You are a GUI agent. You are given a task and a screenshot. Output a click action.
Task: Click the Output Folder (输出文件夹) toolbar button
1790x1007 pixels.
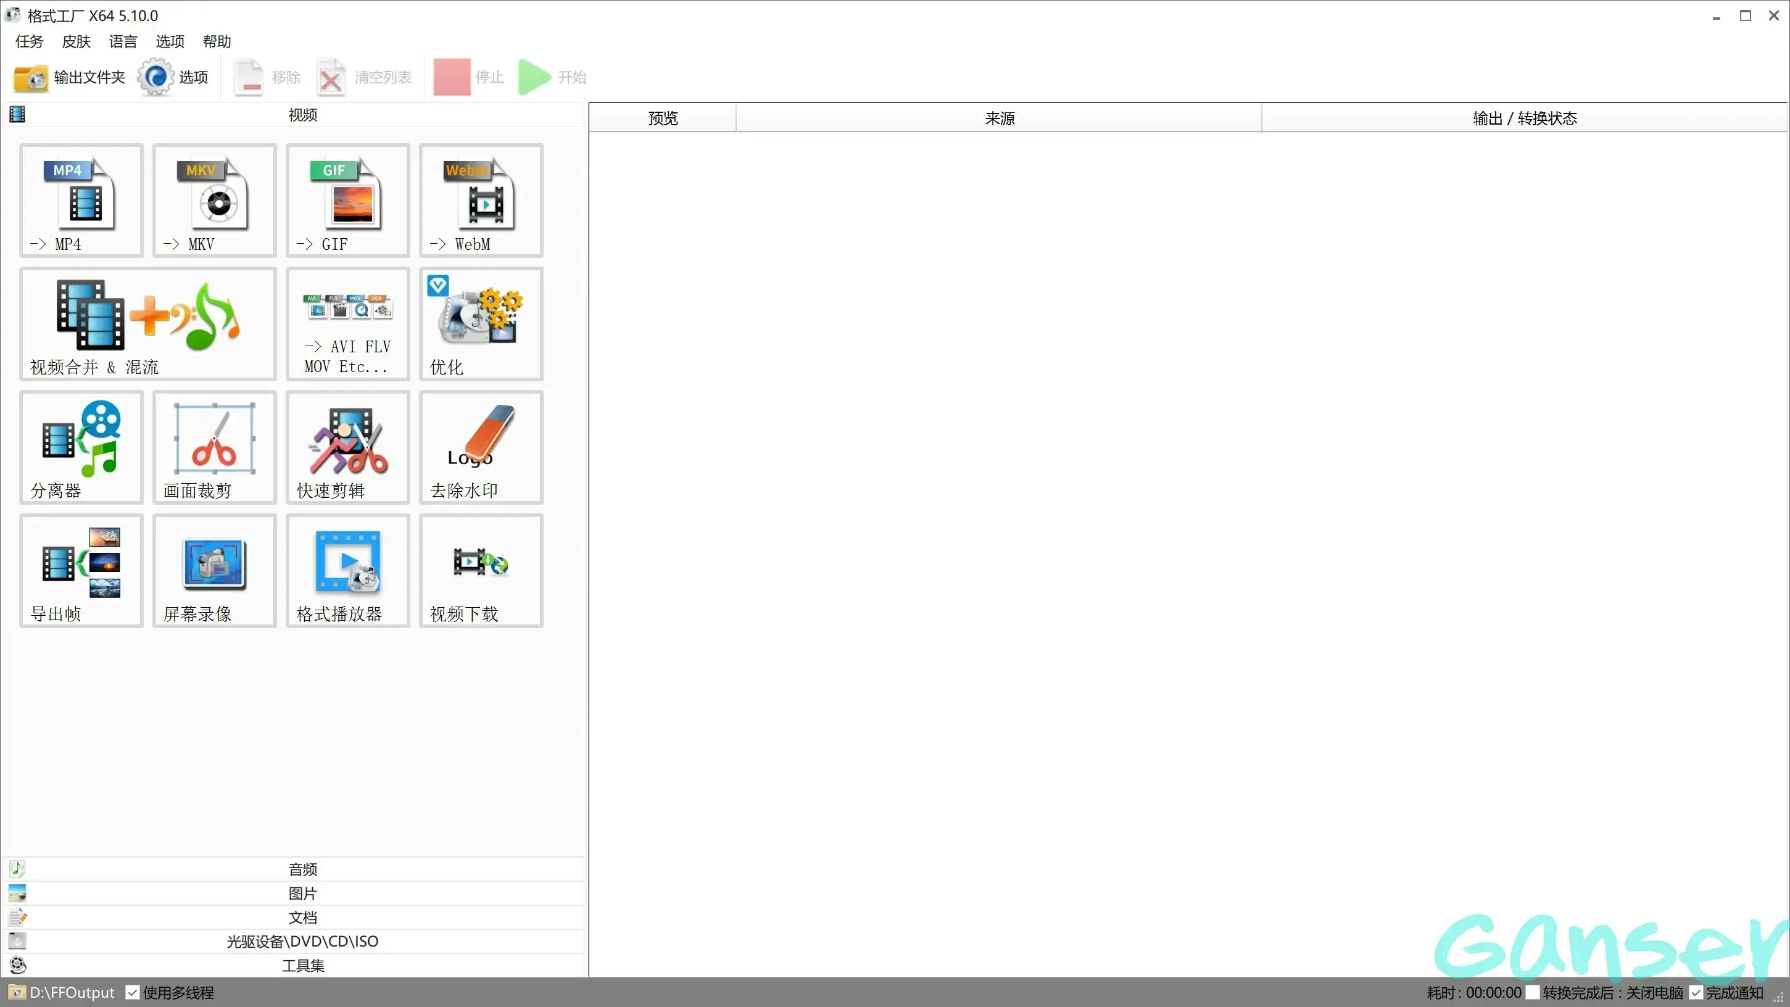point(70,77)
